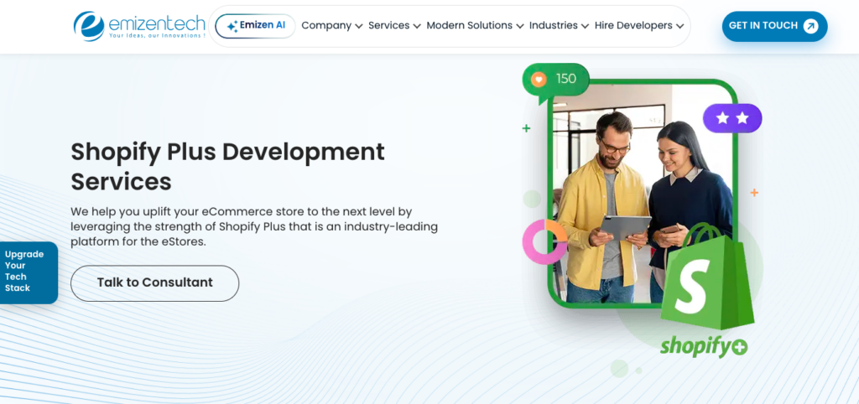Open the Modern Solutions menu

pyautogui.click(x=470, y=26)
